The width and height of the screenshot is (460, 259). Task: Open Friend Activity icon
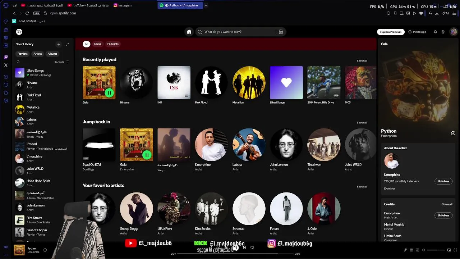point(443,32)
